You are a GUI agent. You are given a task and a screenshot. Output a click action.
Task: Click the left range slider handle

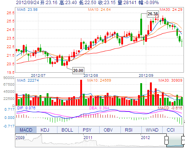(167, 140)
